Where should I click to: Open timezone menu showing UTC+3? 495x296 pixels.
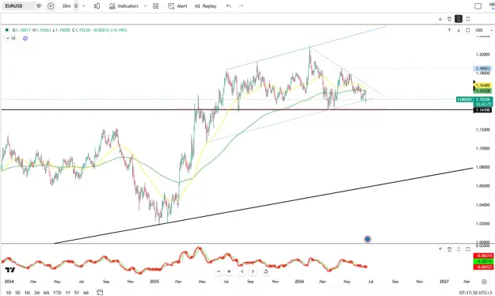pos(475,293)
